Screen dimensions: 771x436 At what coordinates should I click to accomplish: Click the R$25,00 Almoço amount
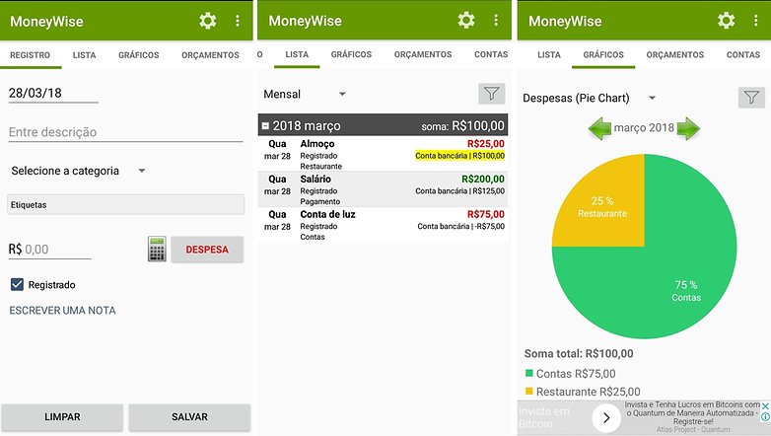[x=485, y=144]
